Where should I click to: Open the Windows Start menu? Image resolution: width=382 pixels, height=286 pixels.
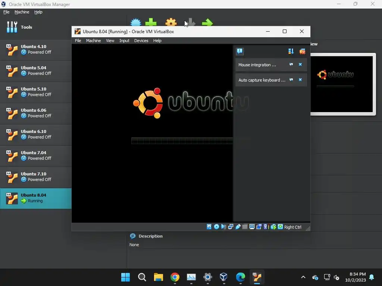pyautogui.click(x=125, y=277)
